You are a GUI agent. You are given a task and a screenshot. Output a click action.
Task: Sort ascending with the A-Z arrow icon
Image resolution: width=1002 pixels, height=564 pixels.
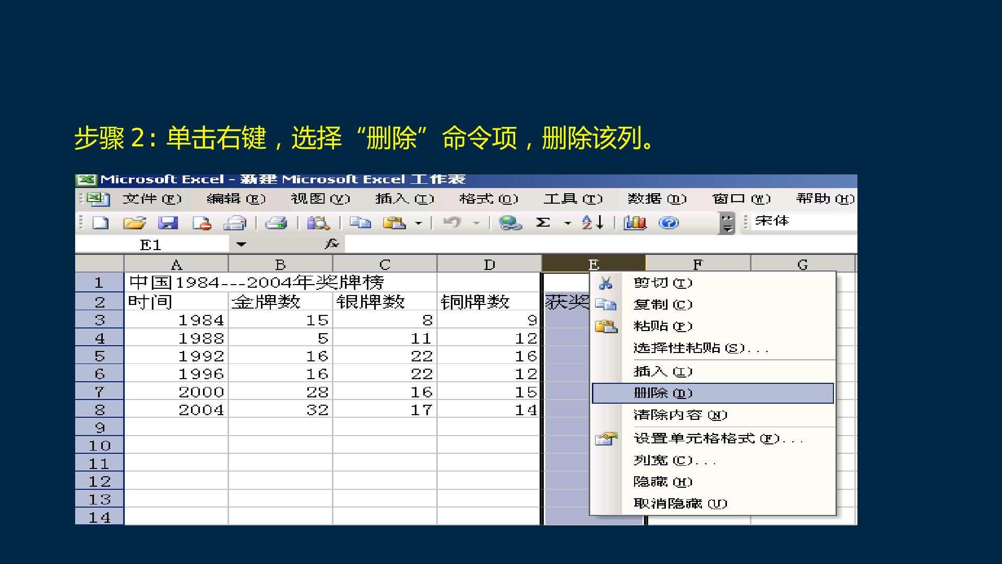[x=593, y=223]
